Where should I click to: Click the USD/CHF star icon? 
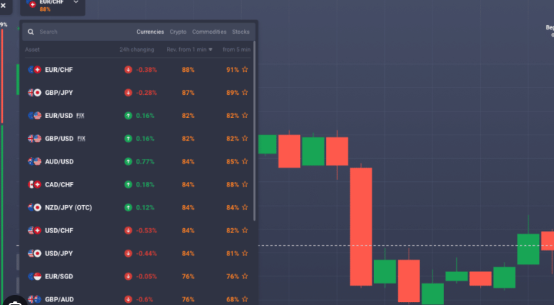[245, 231]
